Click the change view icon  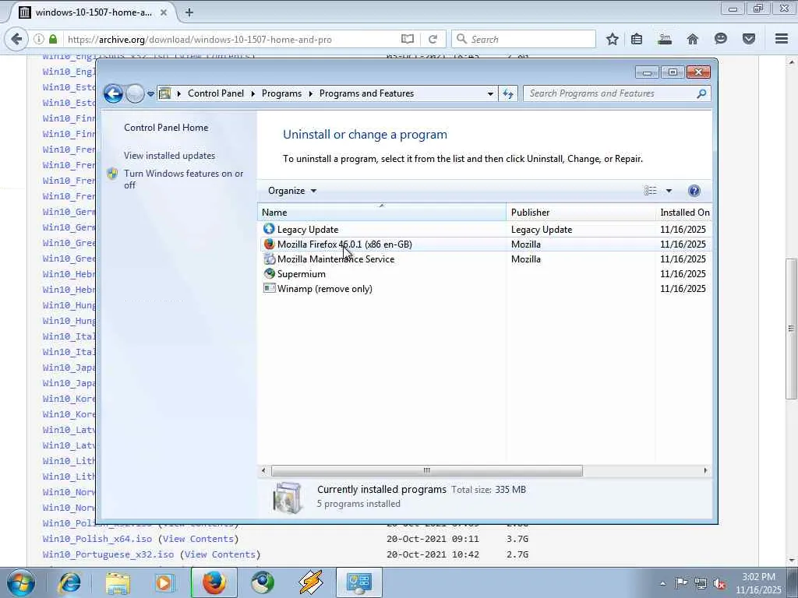point(651,191)
